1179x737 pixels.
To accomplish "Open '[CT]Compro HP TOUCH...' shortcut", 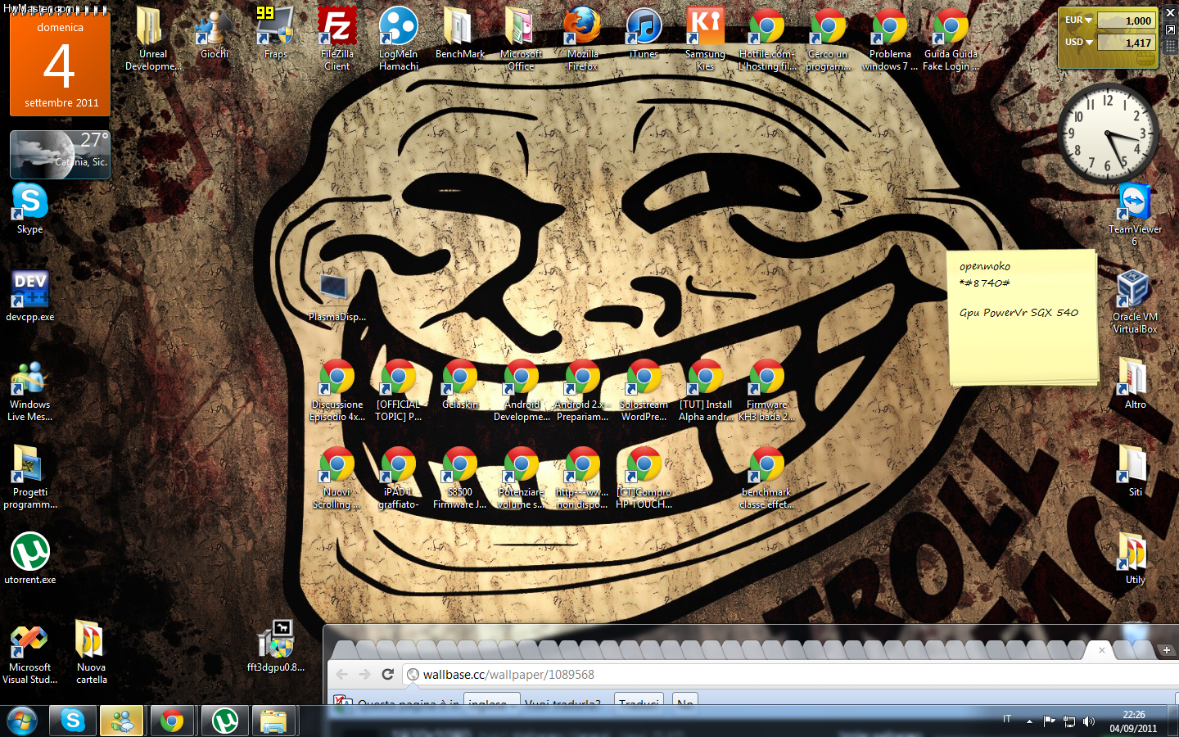I will 644,477.
